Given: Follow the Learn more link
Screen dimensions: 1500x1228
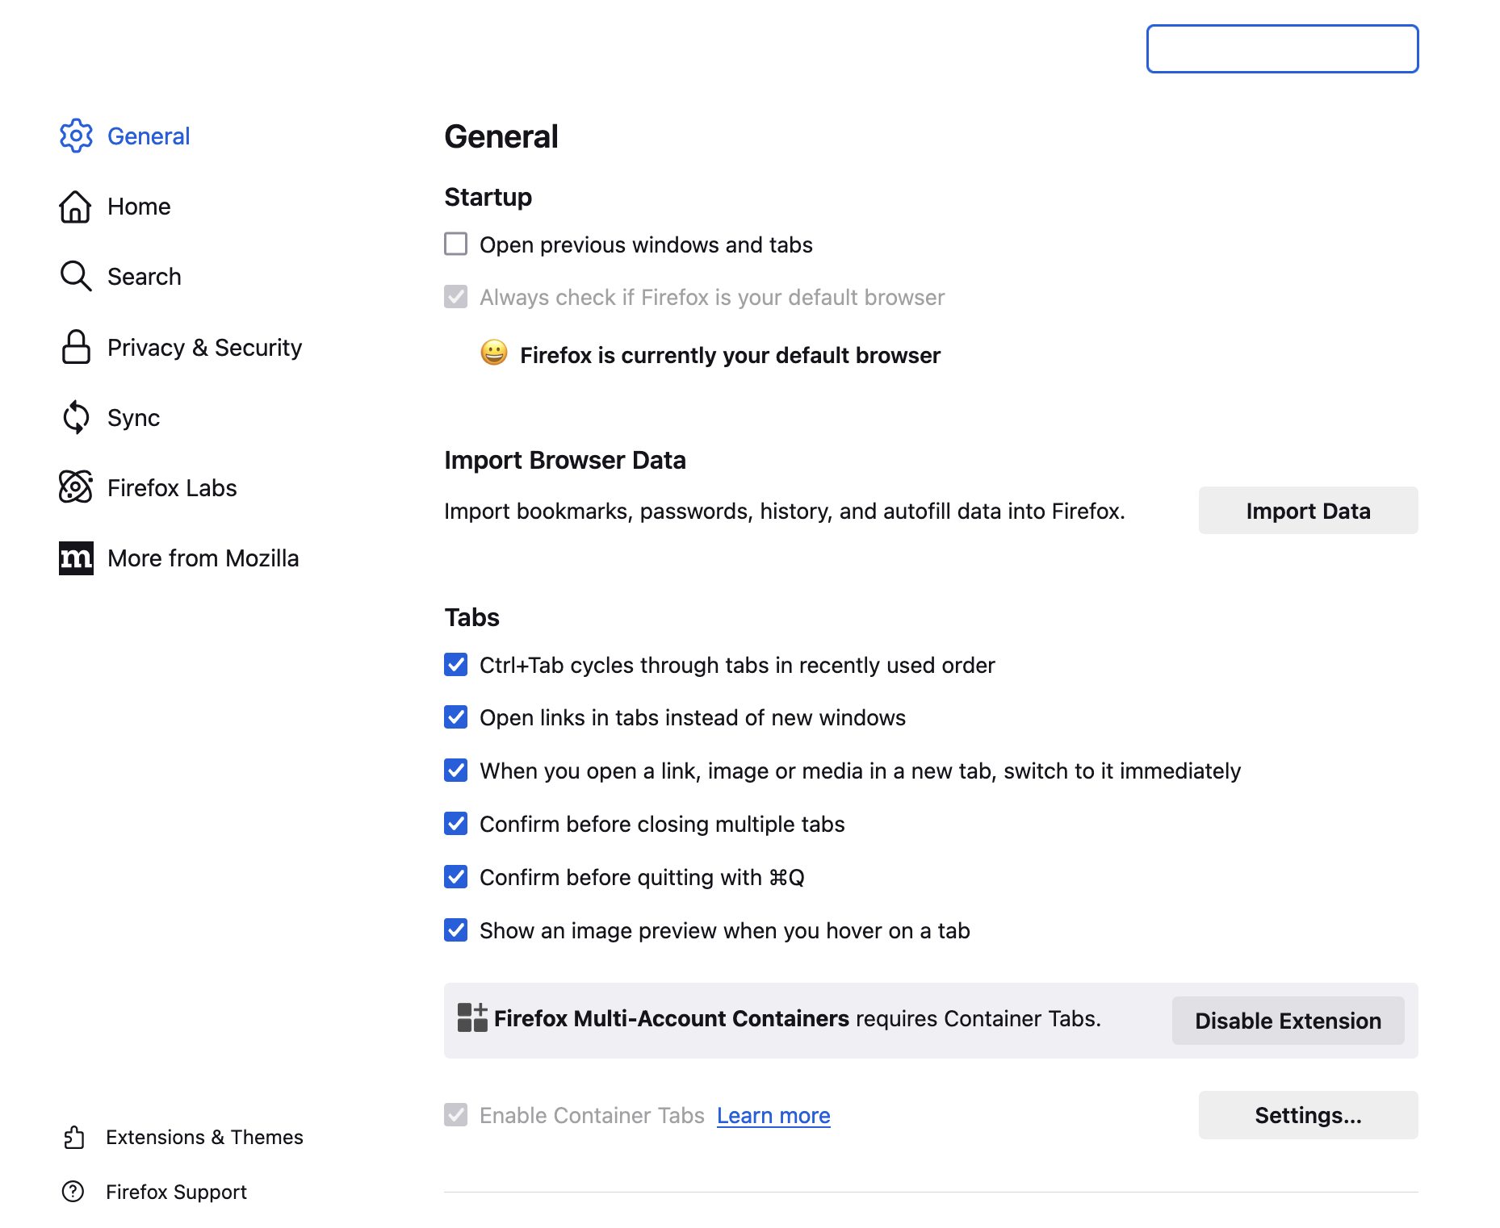Looking at the screenshot, I should pos(773,1115).
